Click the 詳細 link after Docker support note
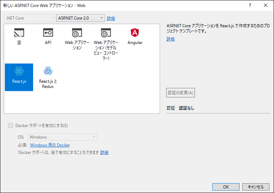 click(104, 153)
